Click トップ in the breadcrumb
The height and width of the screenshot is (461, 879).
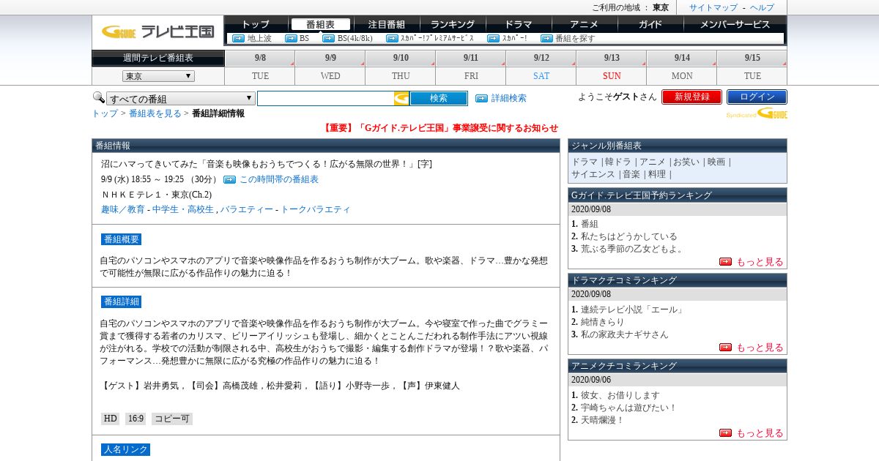tap(105, 113)
